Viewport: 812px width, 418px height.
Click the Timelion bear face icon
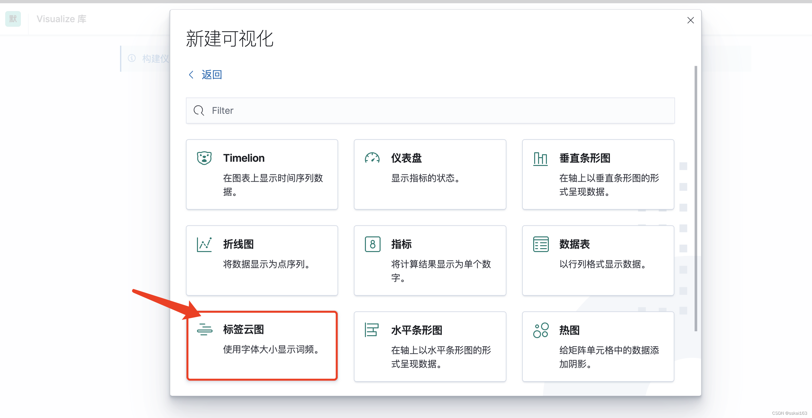pos(204,158)
